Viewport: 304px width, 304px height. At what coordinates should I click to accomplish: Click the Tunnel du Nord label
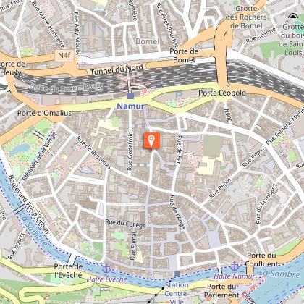tap(117, 69)
